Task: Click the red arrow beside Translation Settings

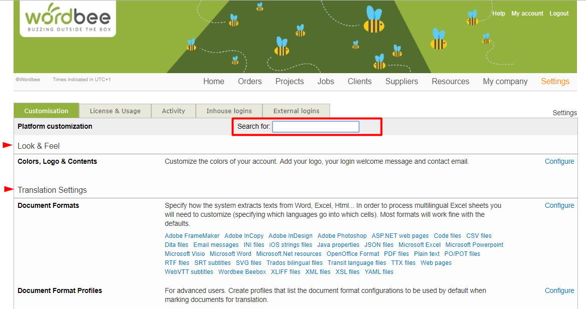Action: pyautogui.click(x=9, y=189)
